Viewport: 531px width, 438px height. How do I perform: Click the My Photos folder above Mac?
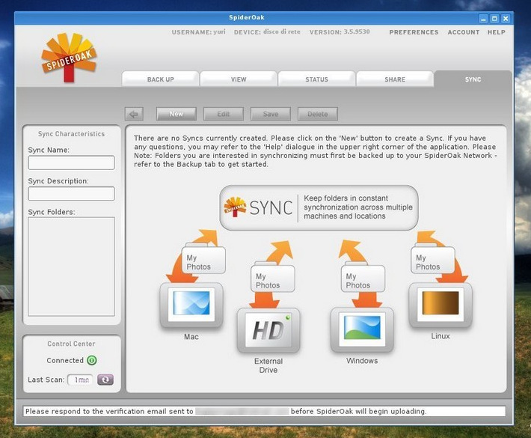click(x=203, y=260)
